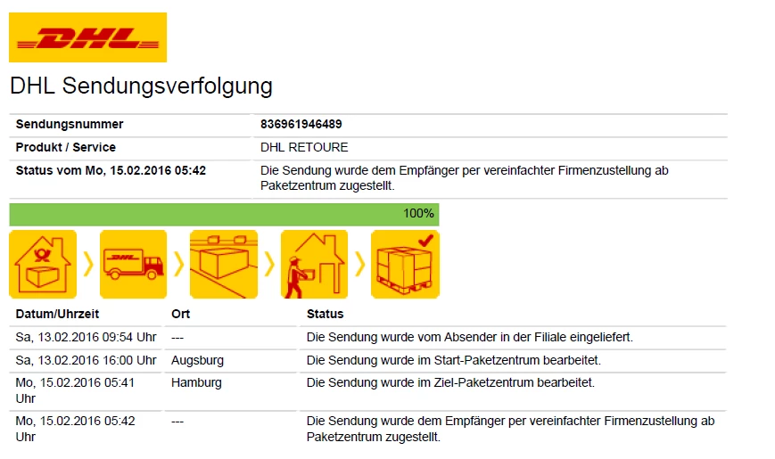Click the Datum/Uhrzeit column header

(57, 314)
